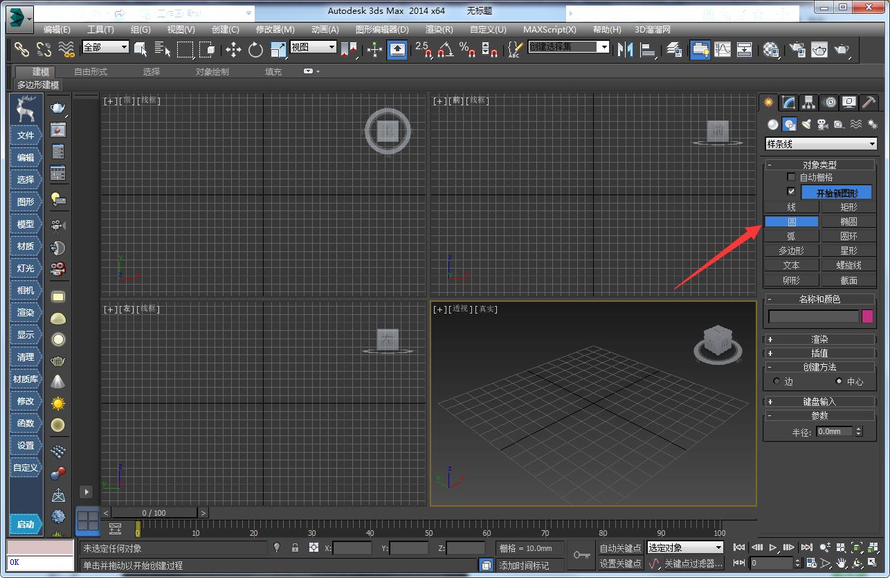The height and width of the screenshot is (578, 890).
Task: Select the 边 creation method radio
Action: pos(777,381)
